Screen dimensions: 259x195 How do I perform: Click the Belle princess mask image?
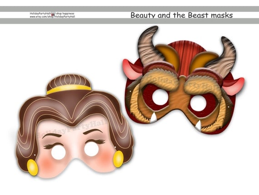point(75,126)
